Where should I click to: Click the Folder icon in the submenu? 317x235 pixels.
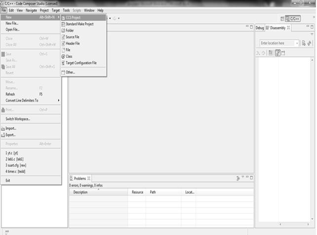pyautogui.click(x=63, y=31)
